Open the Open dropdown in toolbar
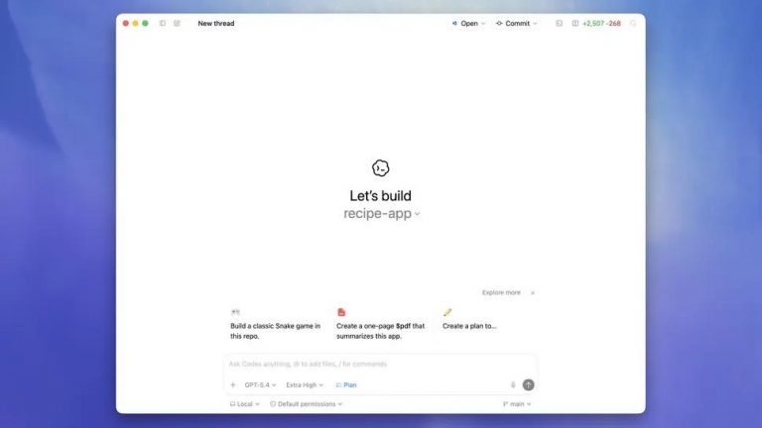Image resolution: width=762 pixels, height=428 pixels. click(468, 24)
